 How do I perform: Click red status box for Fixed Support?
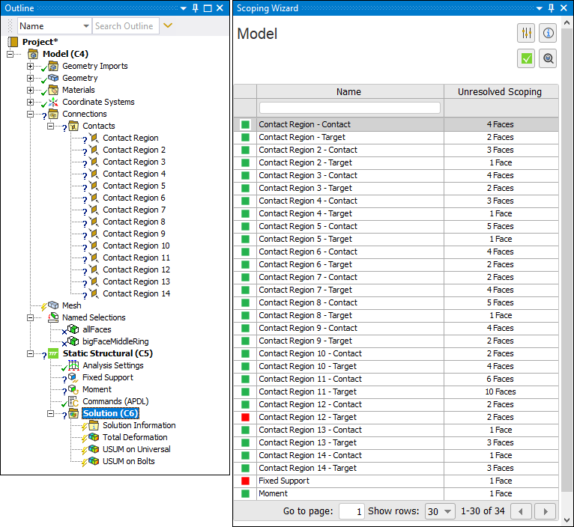pyautogui.click(x=245, y=481)
